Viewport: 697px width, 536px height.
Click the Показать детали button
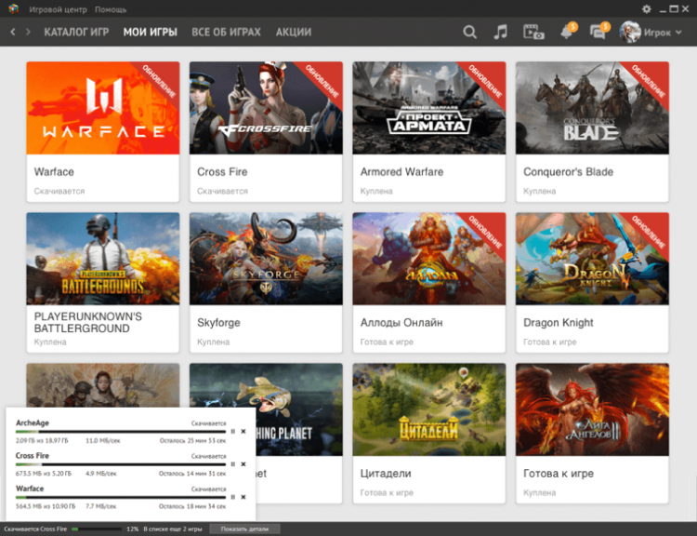244,529
